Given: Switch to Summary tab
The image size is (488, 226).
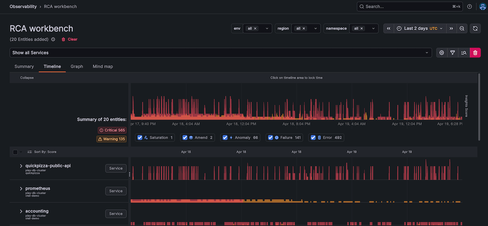Looking at the screenshot, I should point(24,66).
